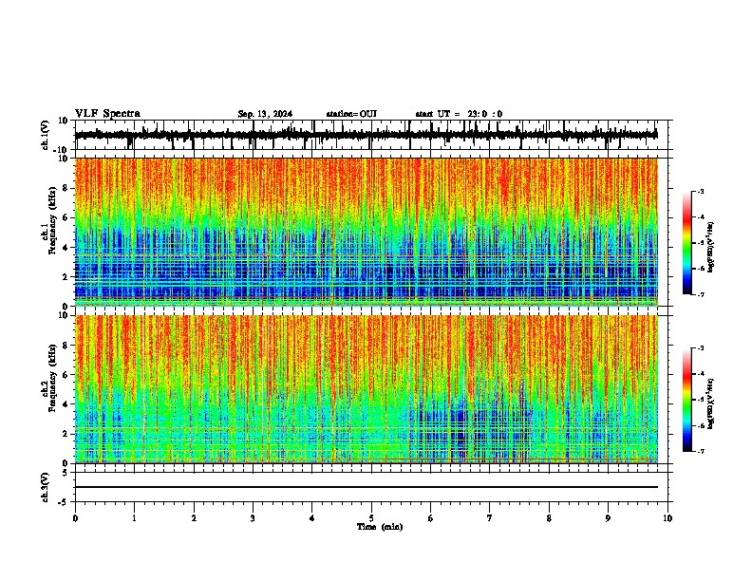This screenshot has height=581, width=752.
Task: Click the "VLF Spectra" title text
Action: tap(107, 113)
